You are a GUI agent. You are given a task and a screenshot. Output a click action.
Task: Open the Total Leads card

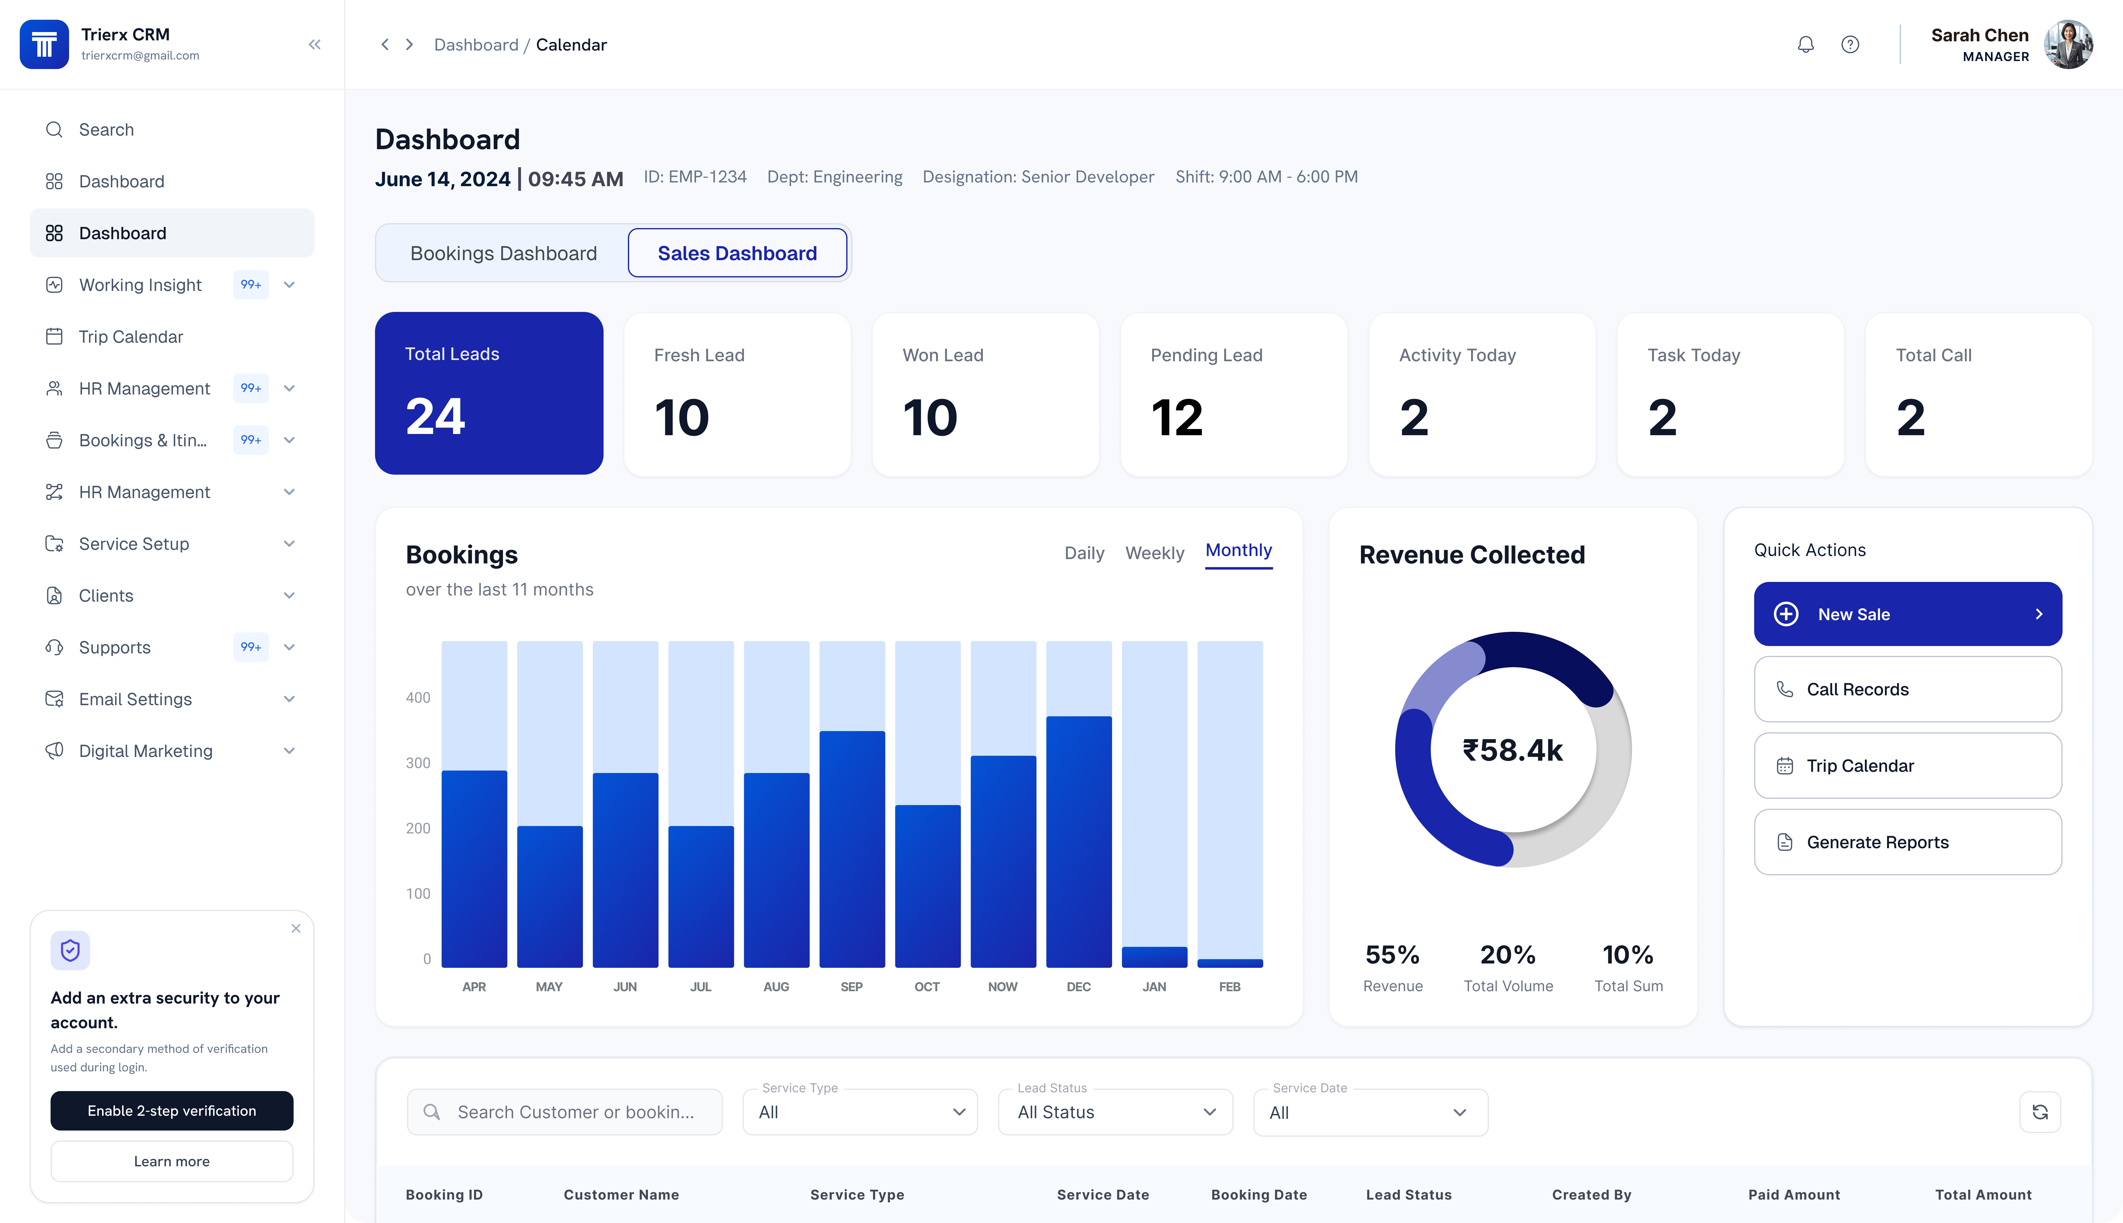(489, 393)
